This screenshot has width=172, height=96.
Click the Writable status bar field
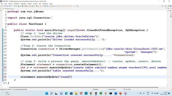tap(96, 89)
